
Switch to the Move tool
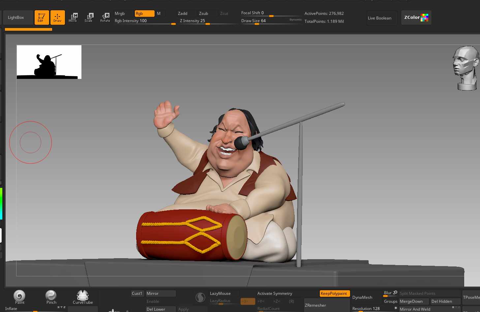pyautogui.click(x=73, y=17)
